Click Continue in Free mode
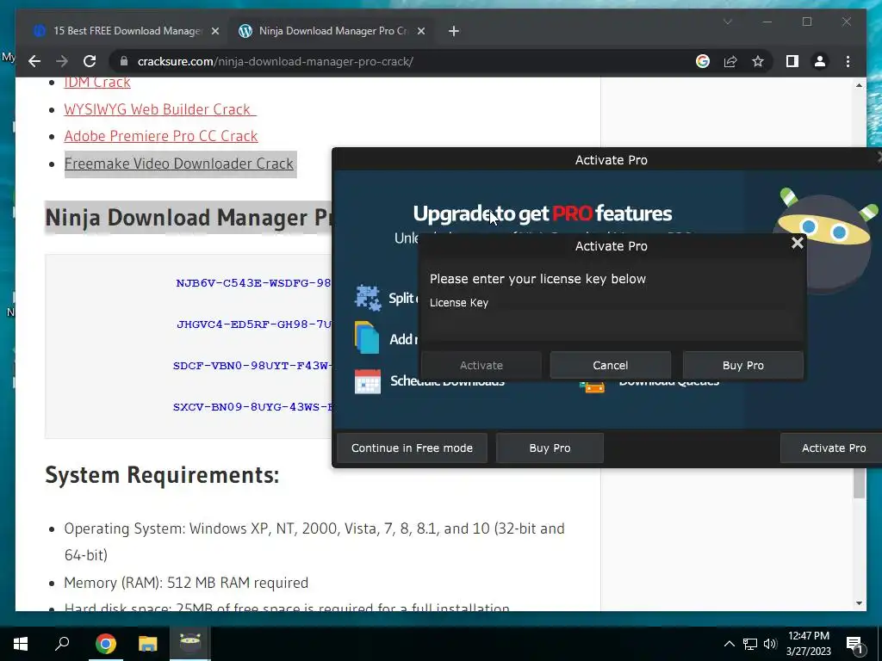The width and height of the screenshot is (882, 661). pyautogui.click(x=412, y=448)
